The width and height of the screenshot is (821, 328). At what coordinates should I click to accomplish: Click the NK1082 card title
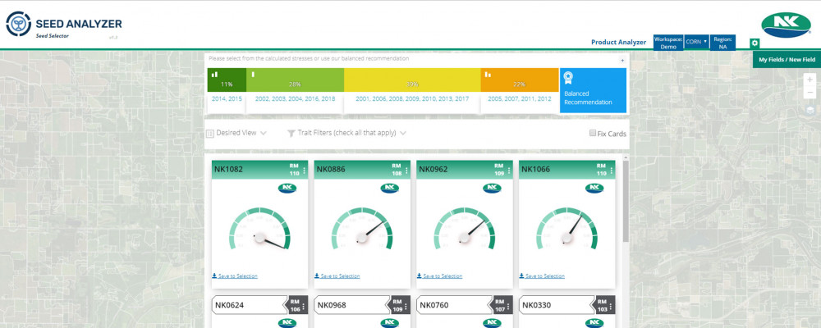tap(229, 169)
